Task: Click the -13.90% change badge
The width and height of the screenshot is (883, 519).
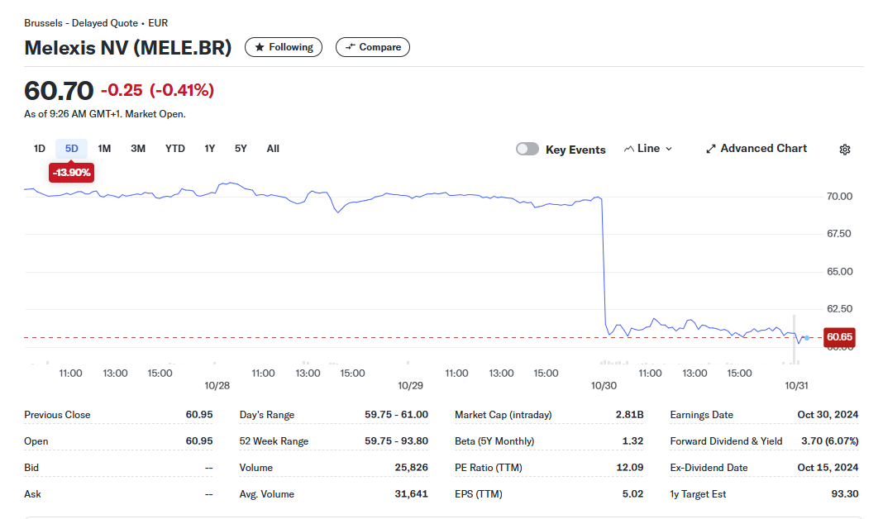Action: pyautogui.click(x=71, y=173)
